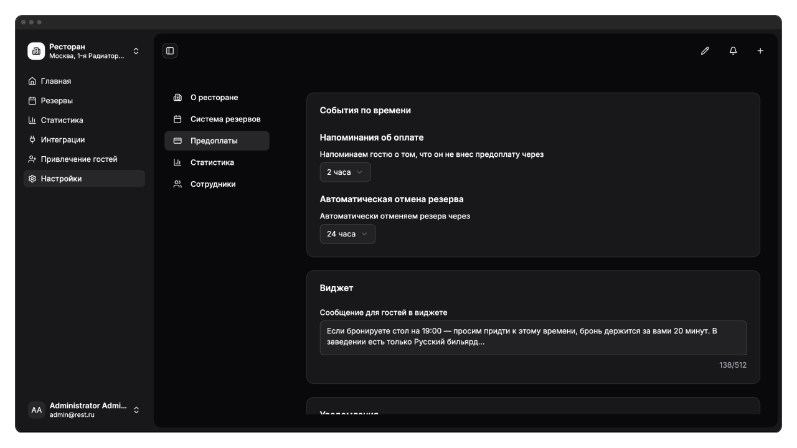
Task: Open Главная from the left sidebar
Action: [x=56, y=81]
